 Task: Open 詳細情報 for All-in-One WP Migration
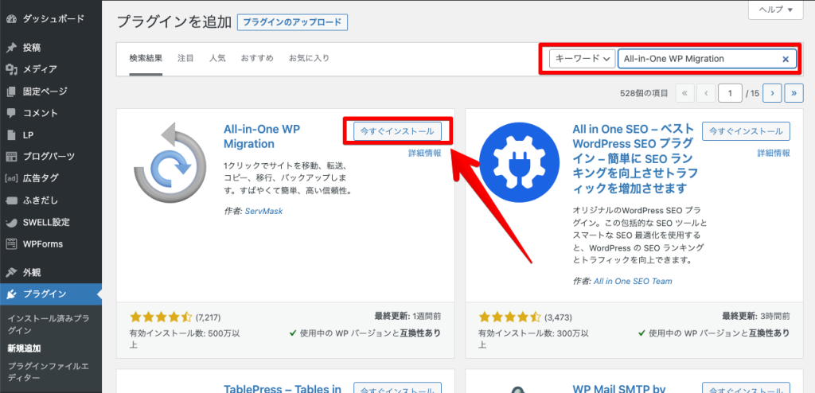425,153
